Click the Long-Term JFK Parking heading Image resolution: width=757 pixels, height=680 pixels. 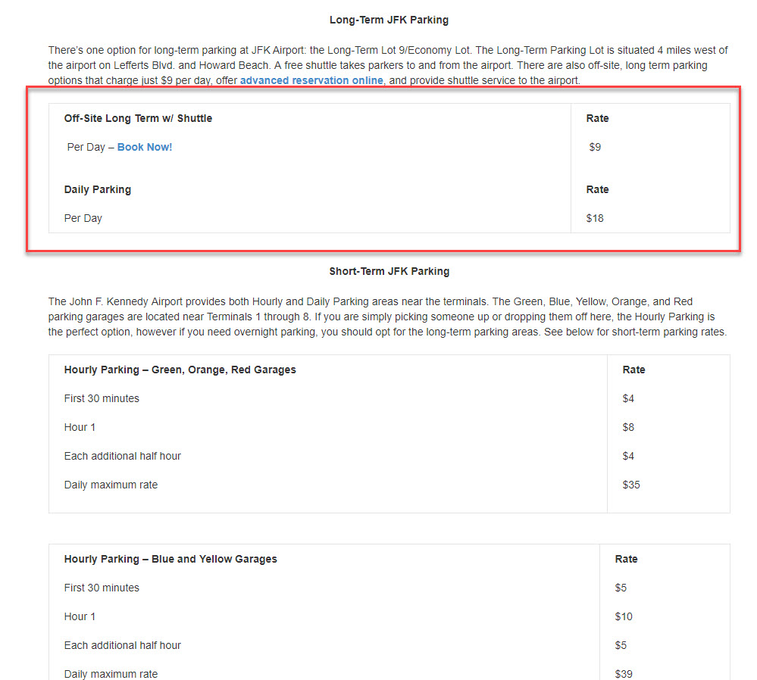(x=389, y=20)
